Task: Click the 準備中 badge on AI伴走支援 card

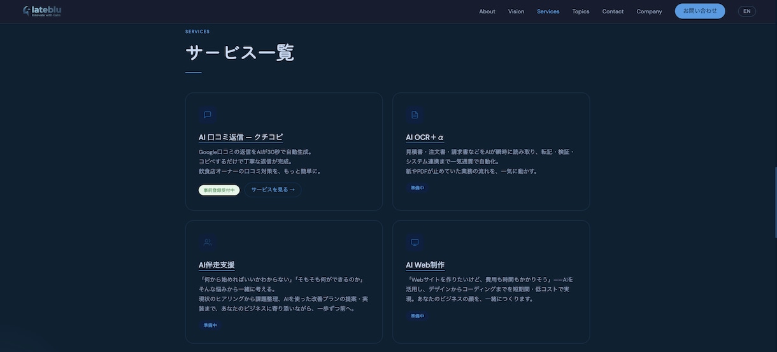Action: (210, 325)
